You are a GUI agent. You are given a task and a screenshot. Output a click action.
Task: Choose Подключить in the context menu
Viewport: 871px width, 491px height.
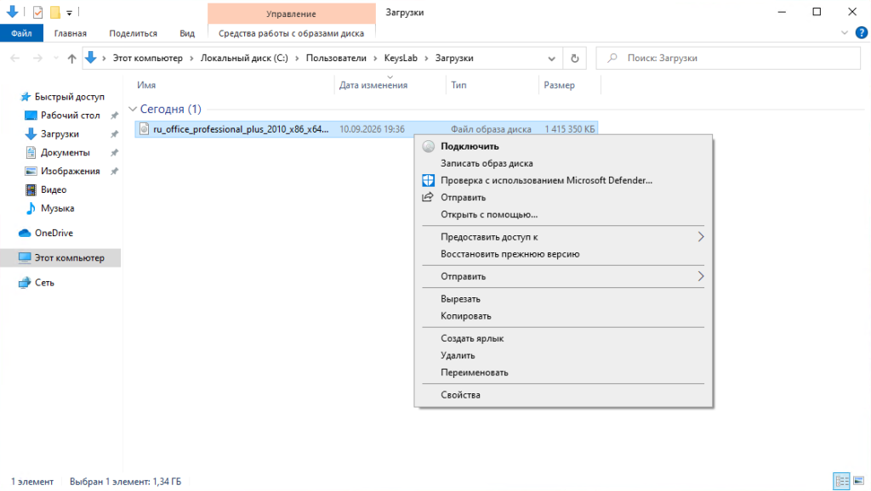click(563, 146)
